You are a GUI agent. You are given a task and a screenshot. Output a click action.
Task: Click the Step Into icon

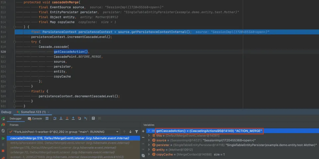pyautogui.click(x=61, y=119)
